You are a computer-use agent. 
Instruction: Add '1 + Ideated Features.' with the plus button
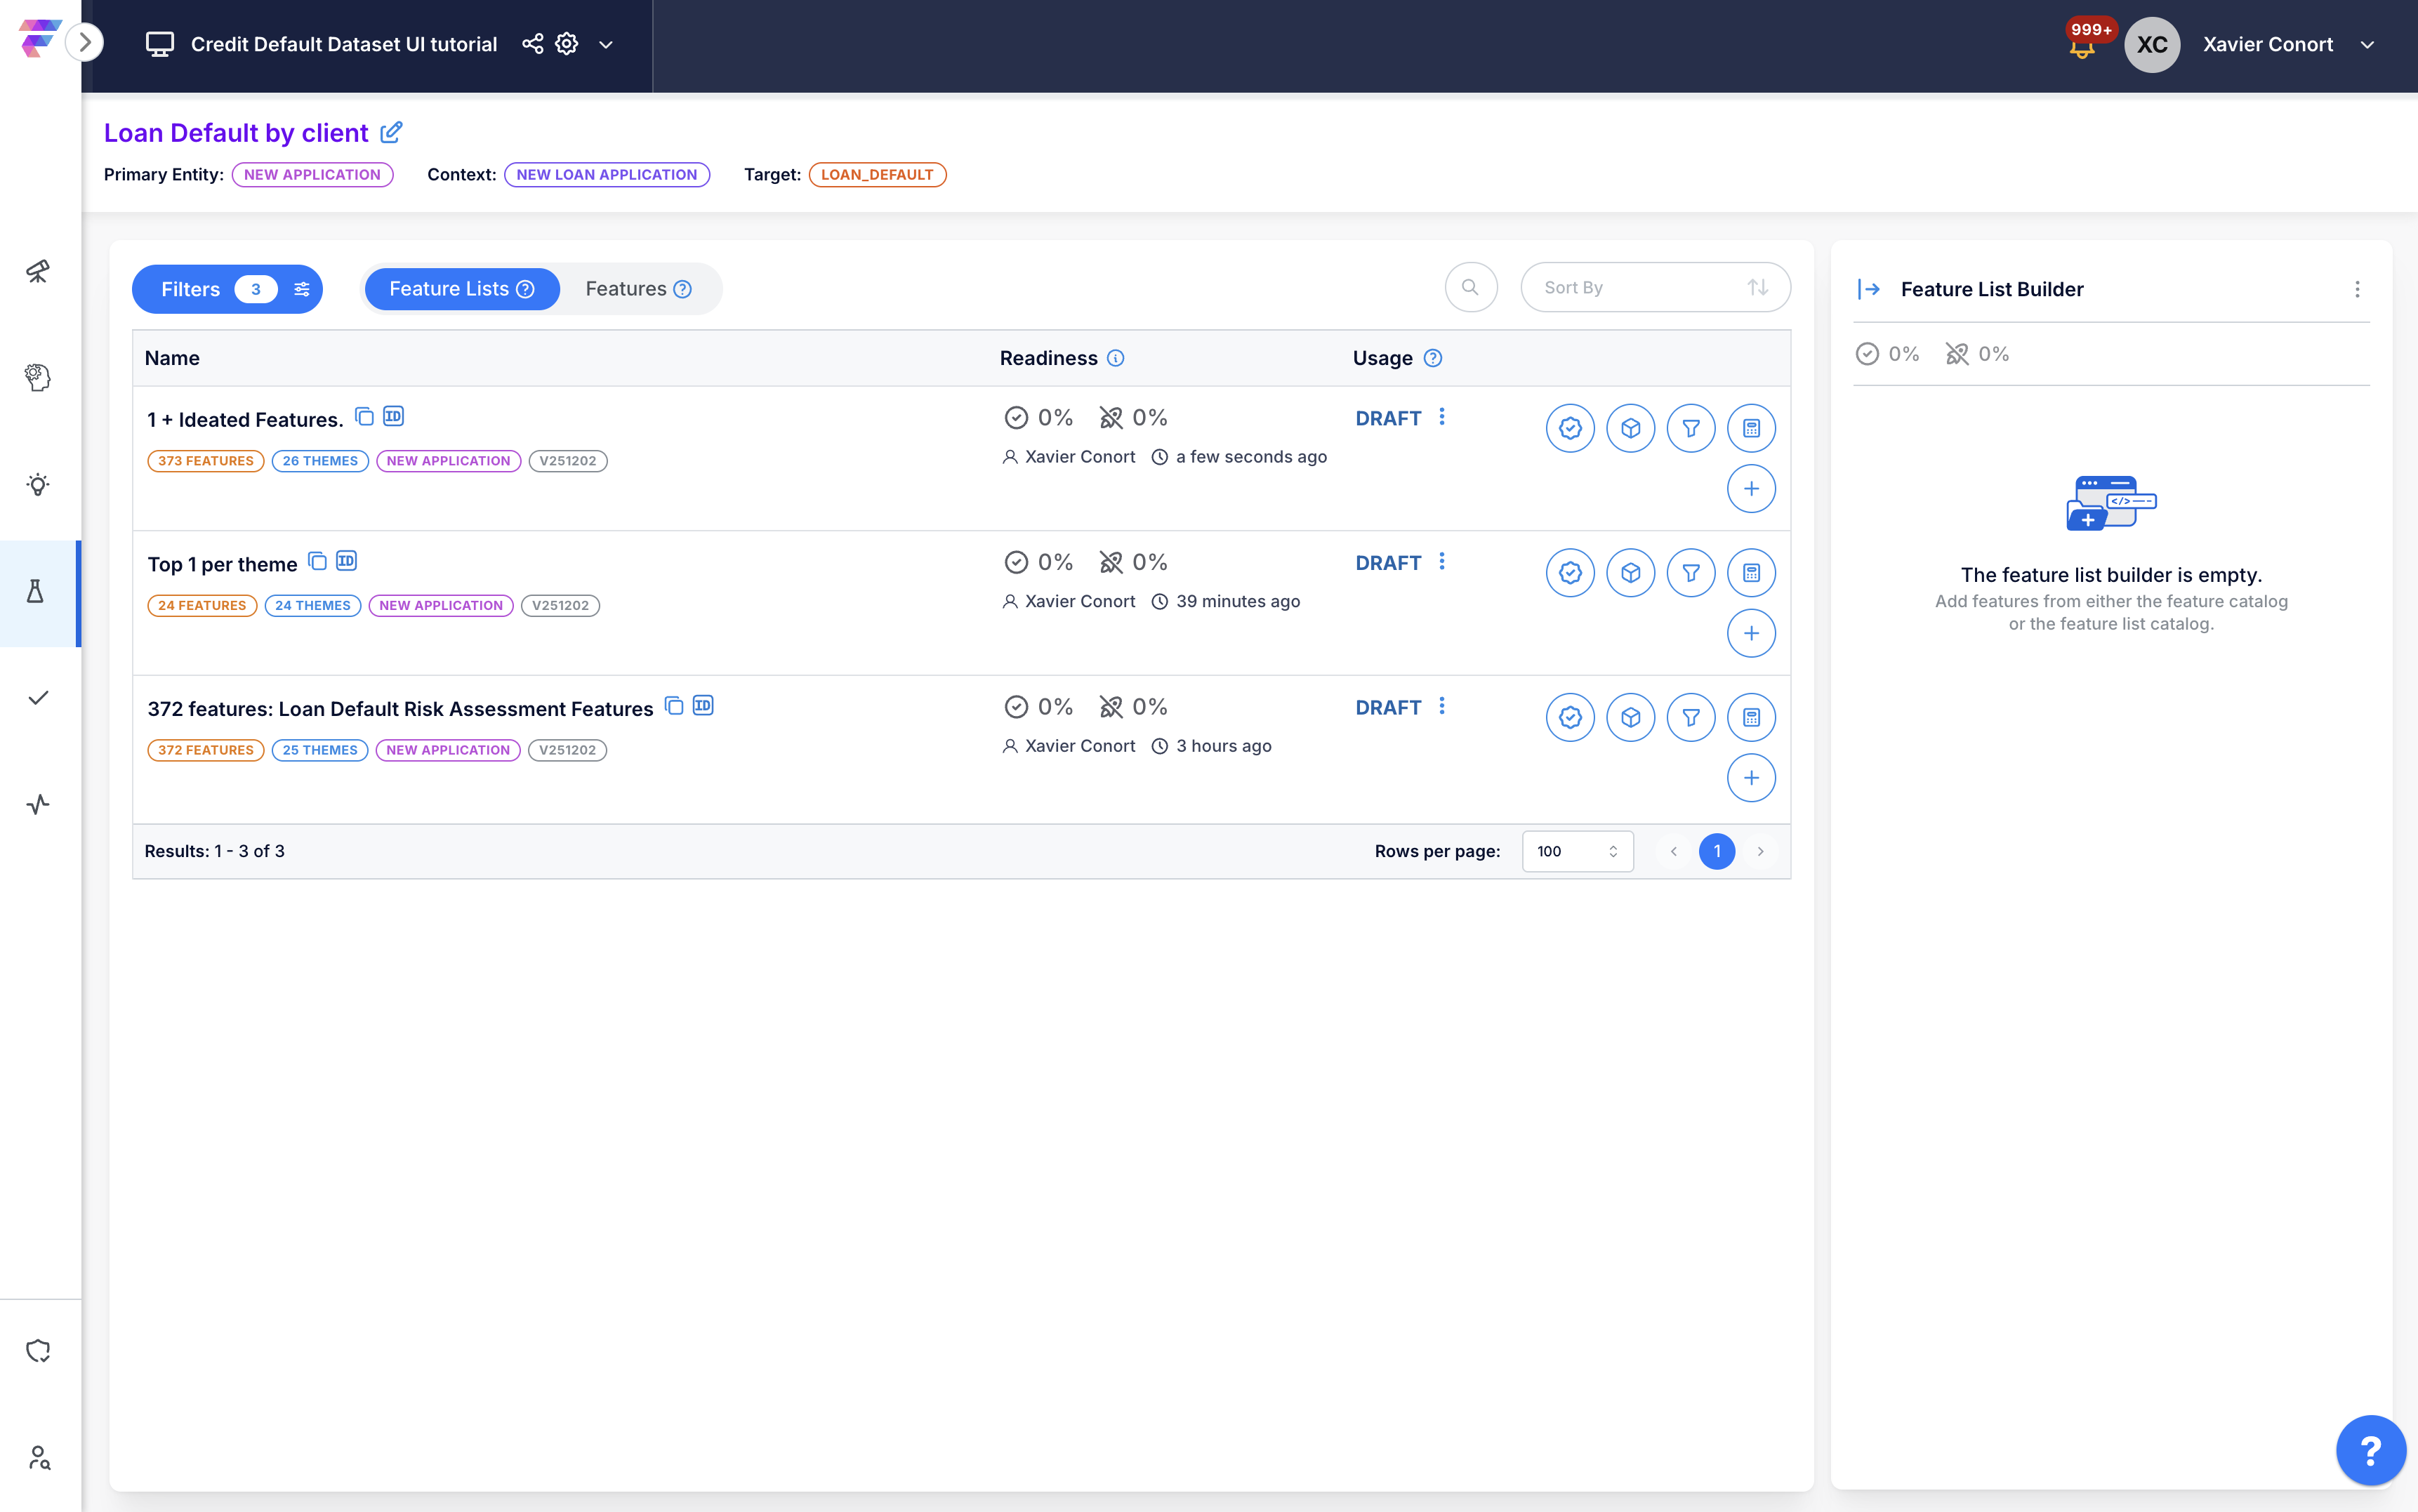pyautogui.click(x=1750, y=489)
